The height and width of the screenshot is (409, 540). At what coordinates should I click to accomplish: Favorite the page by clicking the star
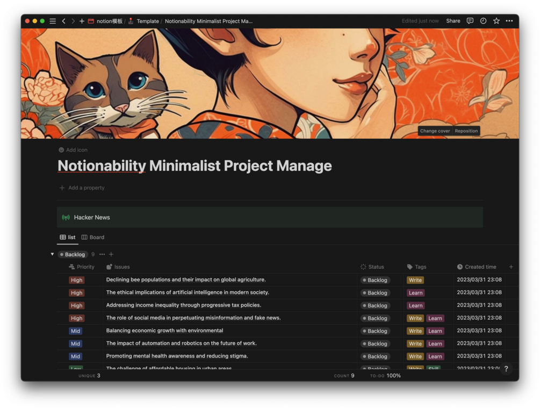pyautogui.click(x=496, y=21)
